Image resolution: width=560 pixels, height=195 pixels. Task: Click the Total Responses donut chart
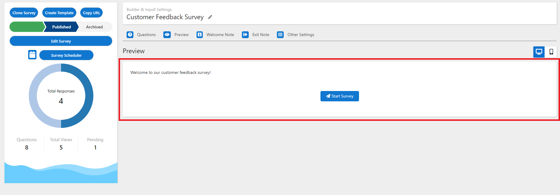pyautogui.click(x=61, y=96)
